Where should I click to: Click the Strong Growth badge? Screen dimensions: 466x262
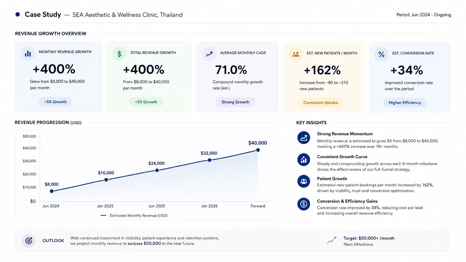pos(236,102)
